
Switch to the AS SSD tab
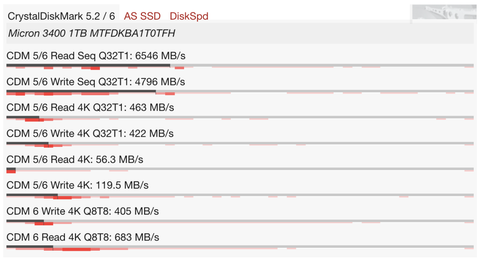(142, 16)
